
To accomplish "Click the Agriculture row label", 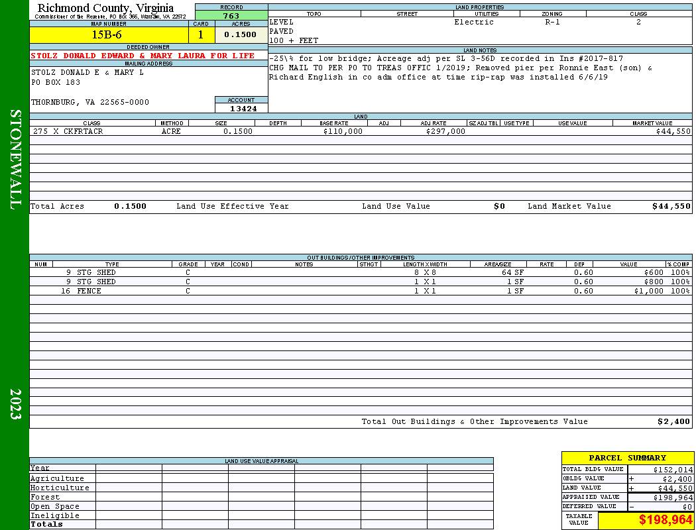I will tap(57, 478).
